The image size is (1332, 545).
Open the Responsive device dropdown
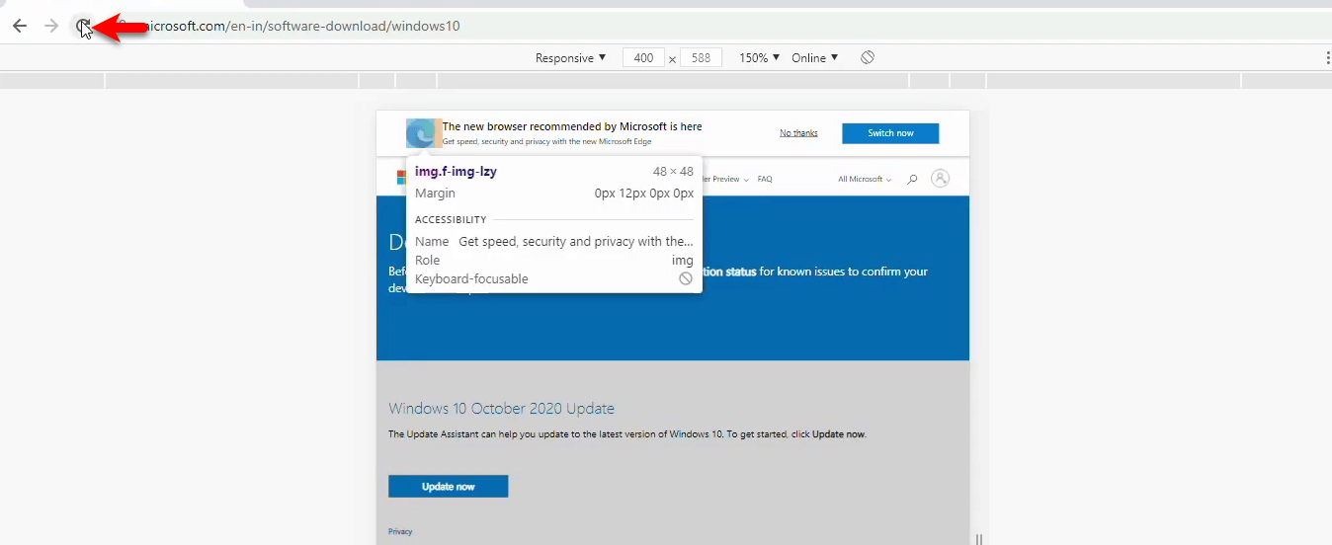click(571, 58)
